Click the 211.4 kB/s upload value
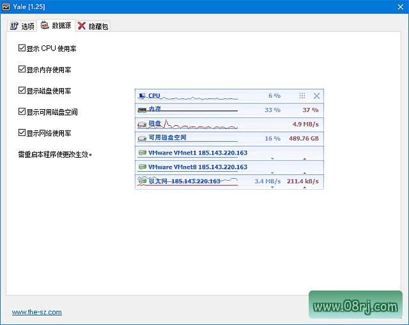This screenshot has width=409, height=325. 303,181
